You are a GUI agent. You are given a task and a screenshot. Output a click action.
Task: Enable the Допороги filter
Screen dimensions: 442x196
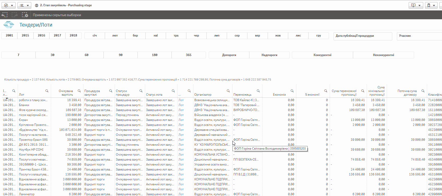[229, 55]
